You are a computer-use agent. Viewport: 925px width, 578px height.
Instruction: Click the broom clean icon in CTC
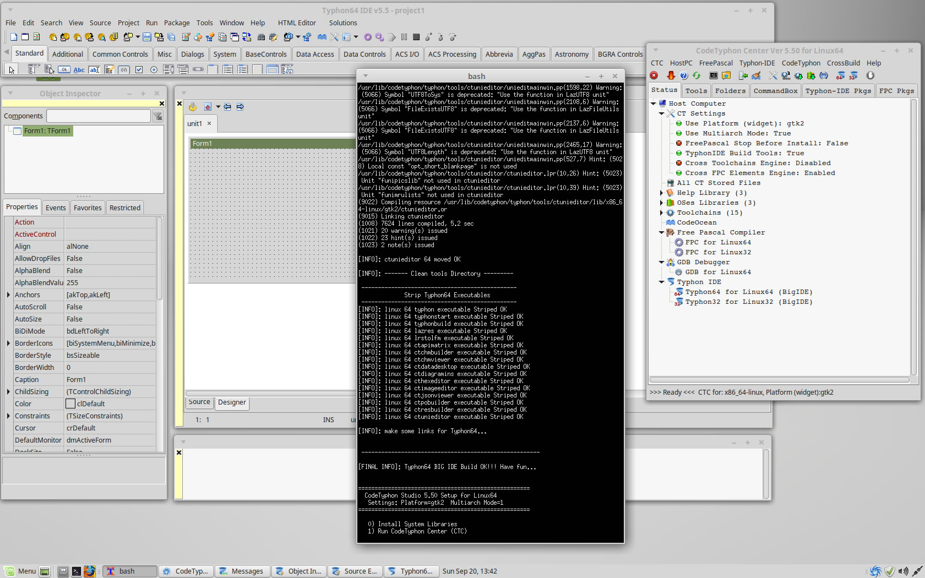(757, 75)
